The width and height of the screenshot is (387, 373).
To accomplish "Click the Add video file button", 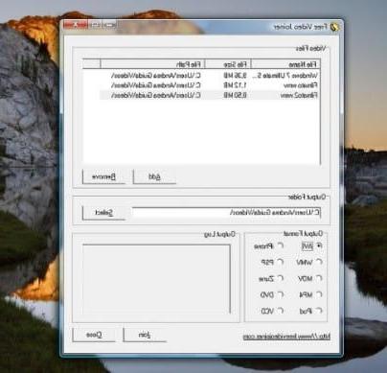I will tap(154, 176).
